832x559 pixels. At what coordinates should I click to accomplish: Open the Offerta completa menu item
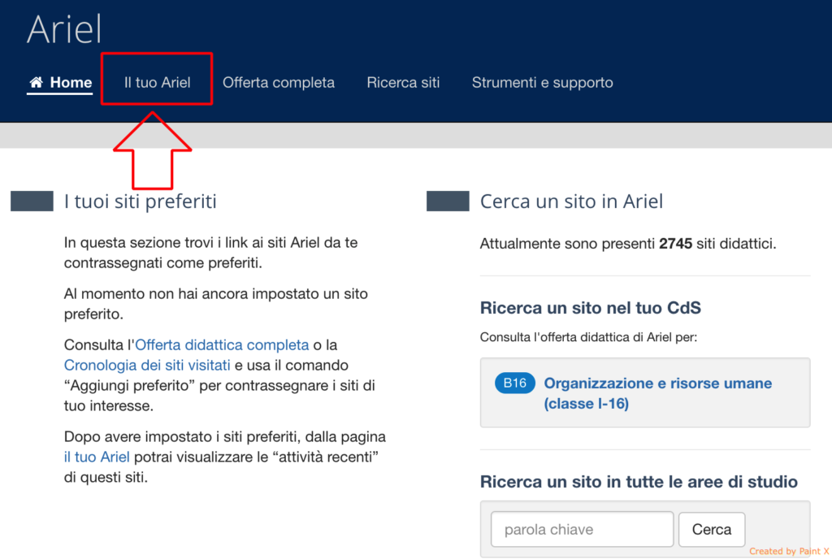coord(279,83)
